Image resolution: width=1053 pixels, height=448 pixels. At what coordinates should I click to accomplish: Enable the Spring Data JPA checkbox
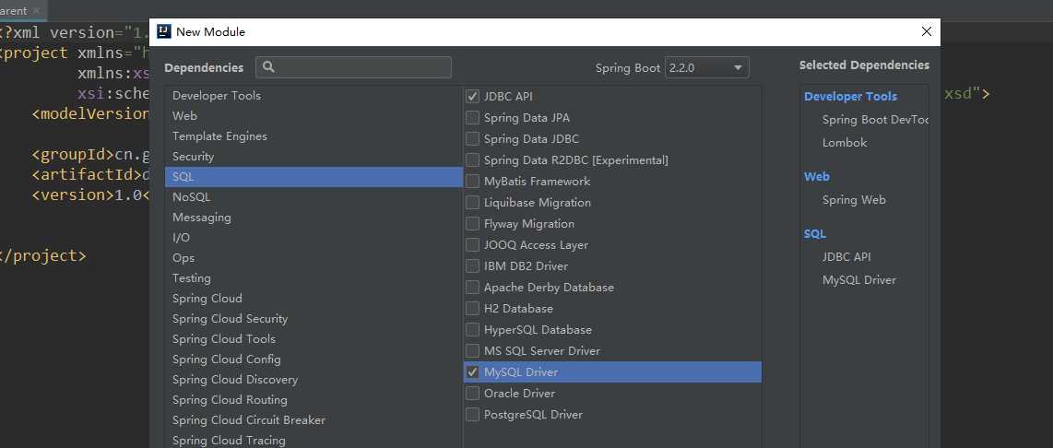473,118
